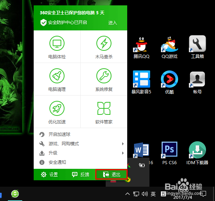Open IDM下载器 desktop shortcut

[197, 153]
